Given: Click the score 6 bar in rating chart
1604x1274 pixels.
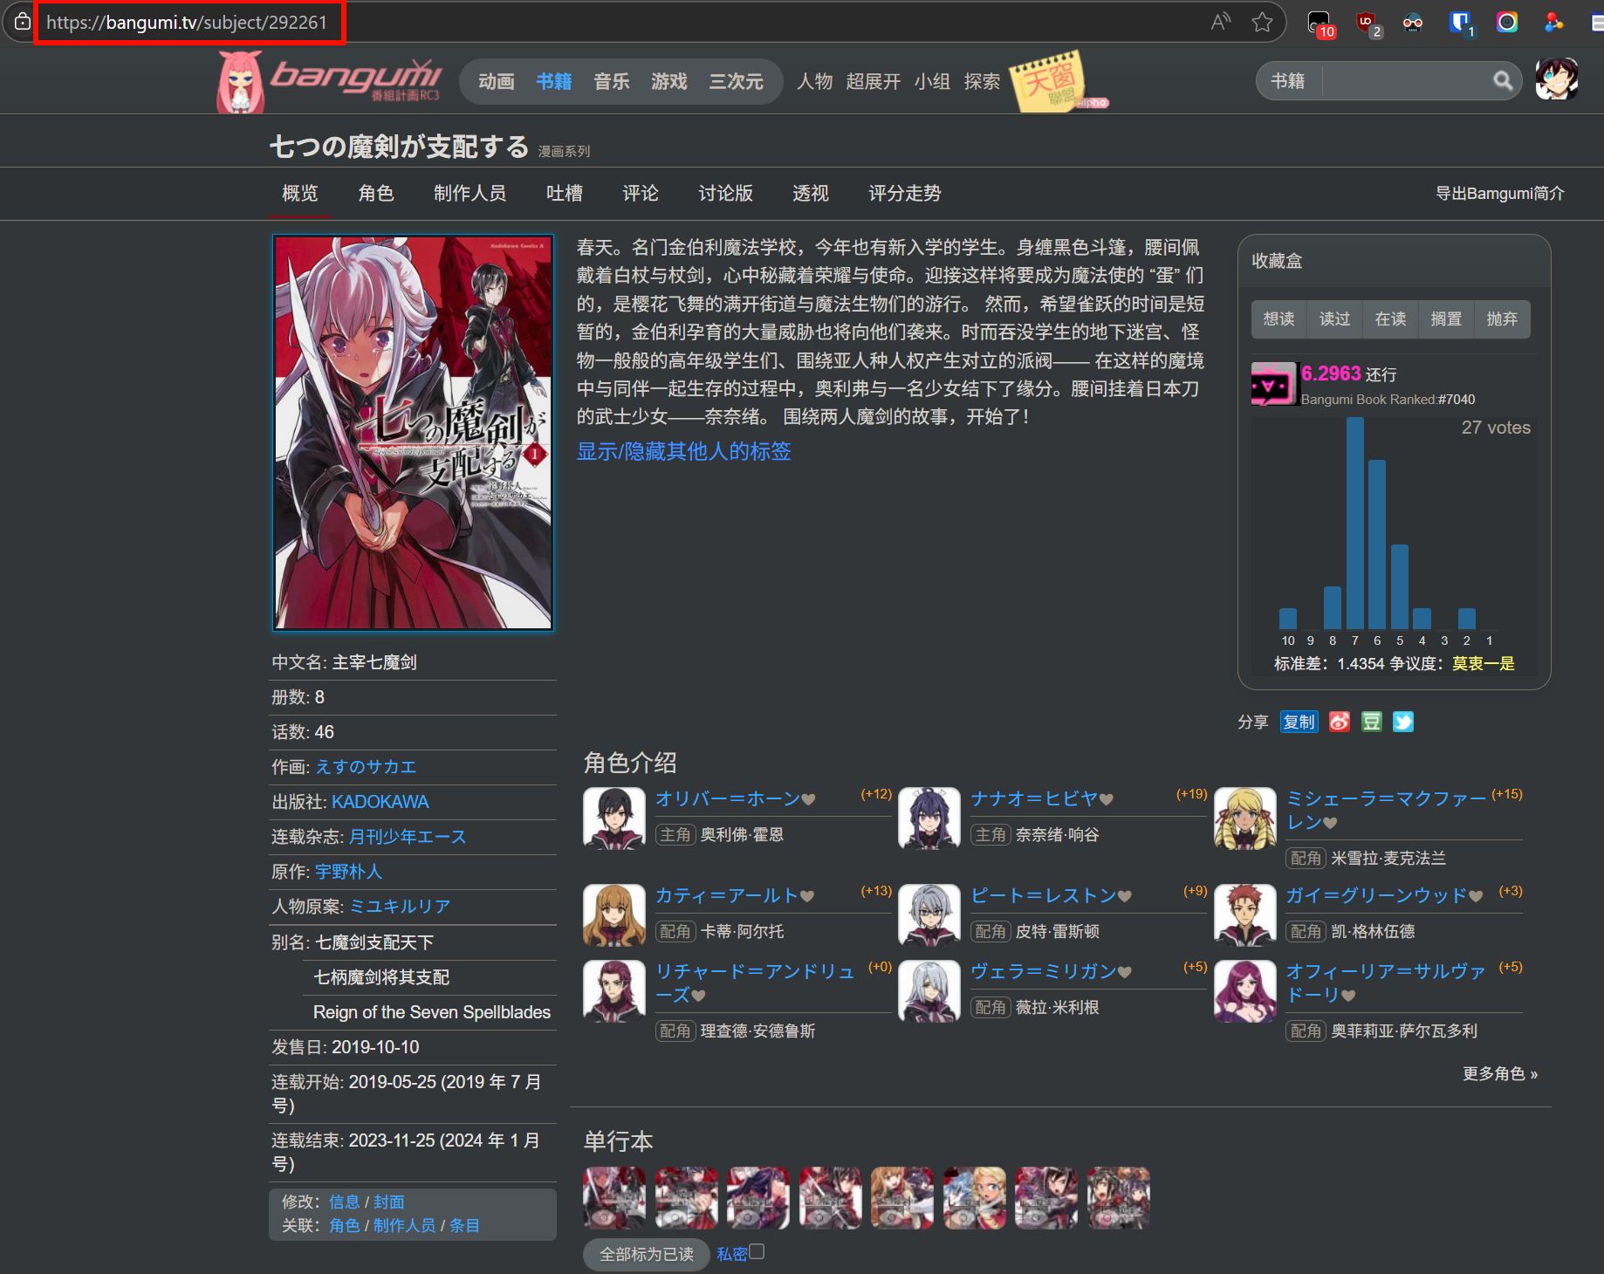Looking at the screenshot, I should pyautogui.click(x=1377, y=545).
